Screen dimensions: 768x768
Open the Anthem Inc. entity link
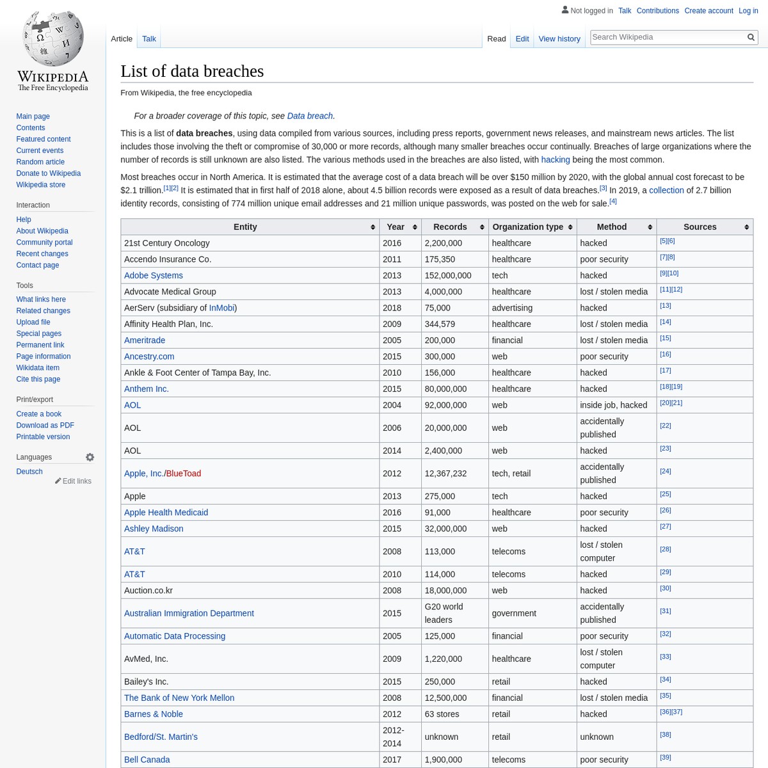(x=147, y=389)
